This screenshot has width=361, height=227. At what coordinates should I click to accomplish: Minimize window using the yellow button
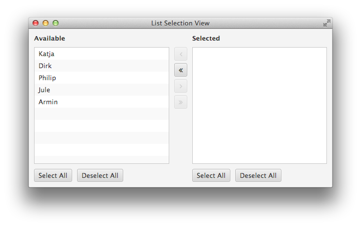coord(46,23)
